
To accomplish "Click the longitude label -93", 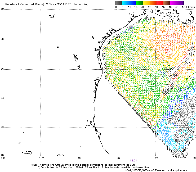I will click(156, 158).
